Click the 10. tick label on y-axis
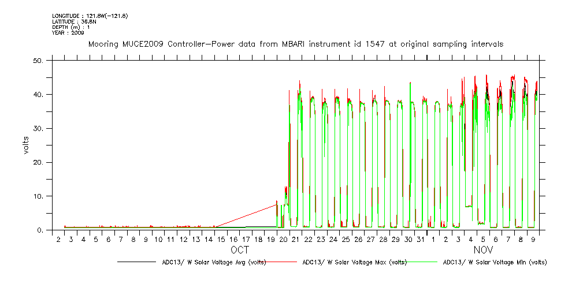 pos(40,196)
